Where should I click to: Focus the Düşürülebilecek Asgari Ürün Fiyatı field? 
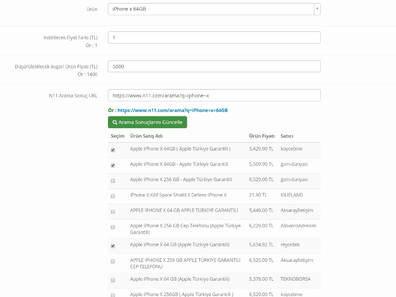pos(214,66)
